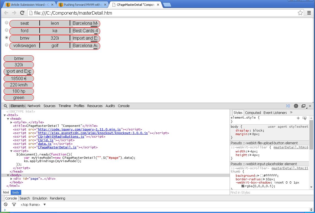
Task: Click the browser forward arrow
Action: tap(14, 13)
